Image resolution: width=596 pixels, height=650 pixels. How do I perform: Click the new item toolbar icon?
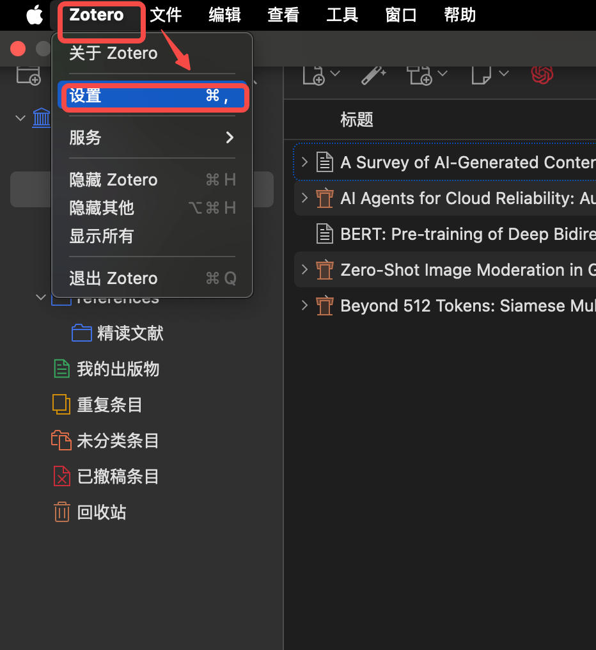[313, 75]
